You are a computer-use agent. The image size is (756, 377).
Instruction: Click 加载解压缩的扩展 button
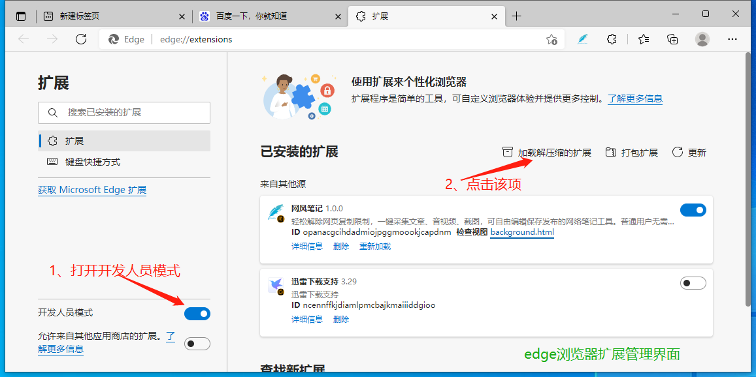(547, 153)
